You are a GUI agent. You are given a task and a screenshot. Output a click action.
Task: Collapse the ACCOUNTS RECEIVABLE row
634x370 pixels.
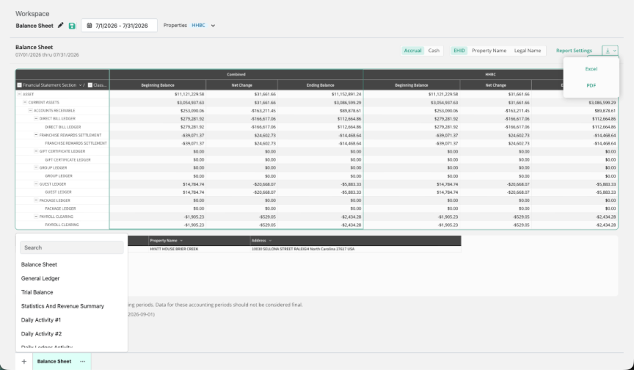[30, 110]
